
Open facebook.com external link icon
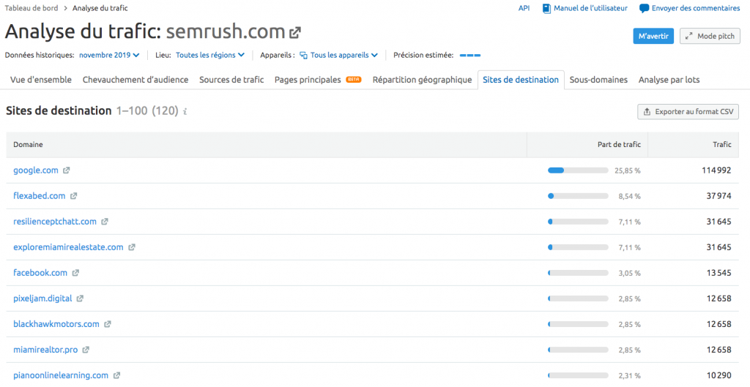click(x=75, y=273)
